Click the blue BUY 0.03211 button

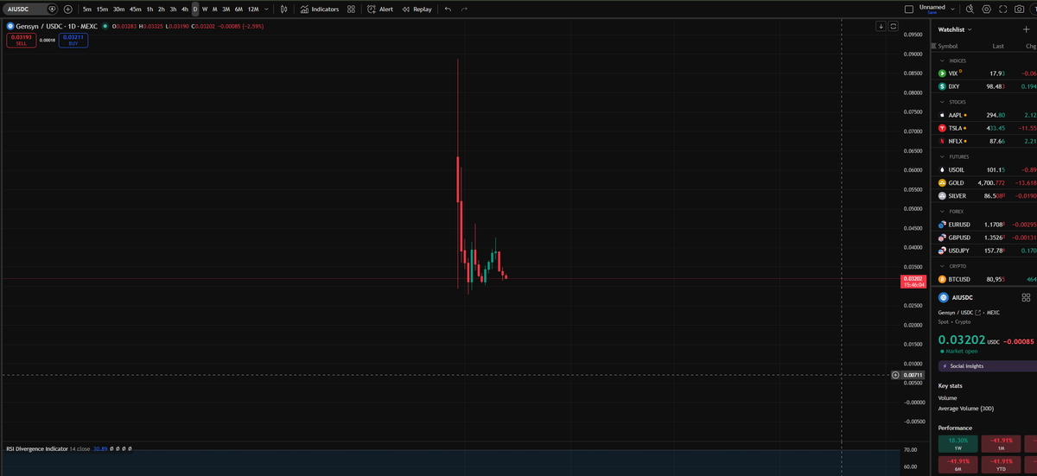73,40
